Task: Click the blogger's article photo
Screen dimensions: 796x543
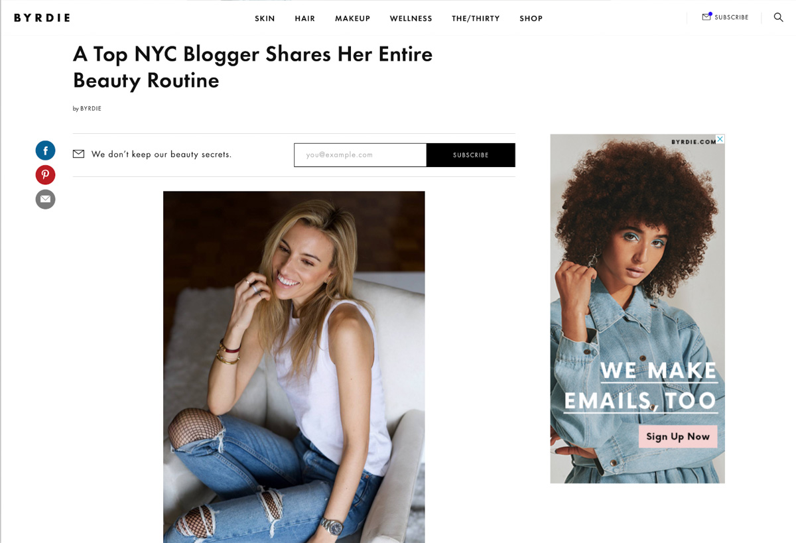Action: [x=294, y=367]
